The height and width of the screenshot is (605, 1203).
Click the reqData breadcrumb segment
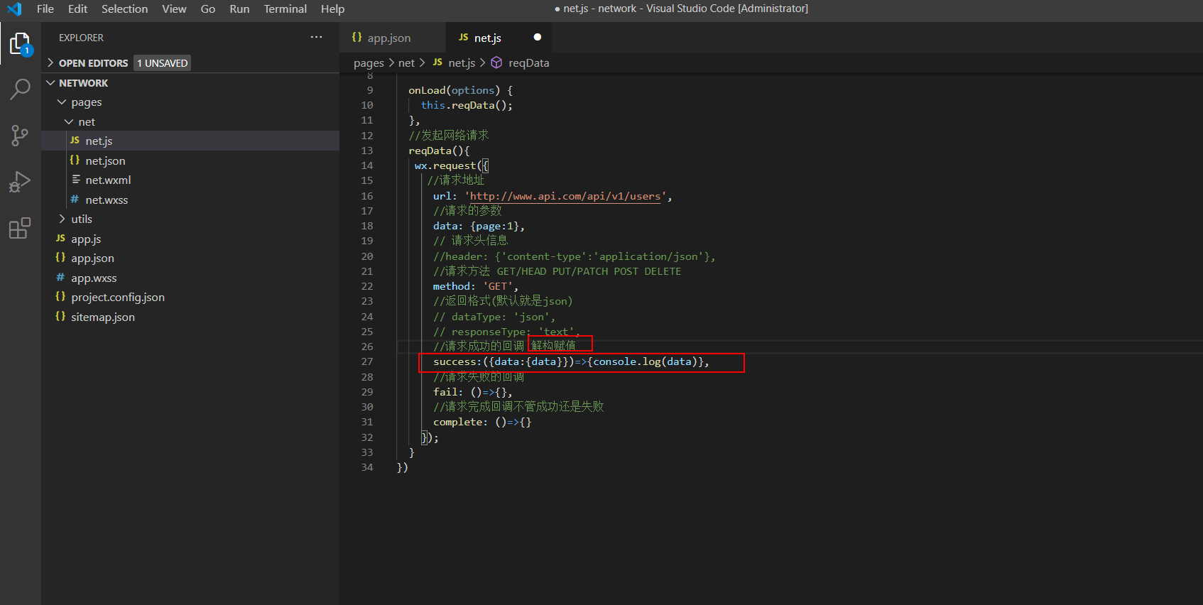point(528,62)
